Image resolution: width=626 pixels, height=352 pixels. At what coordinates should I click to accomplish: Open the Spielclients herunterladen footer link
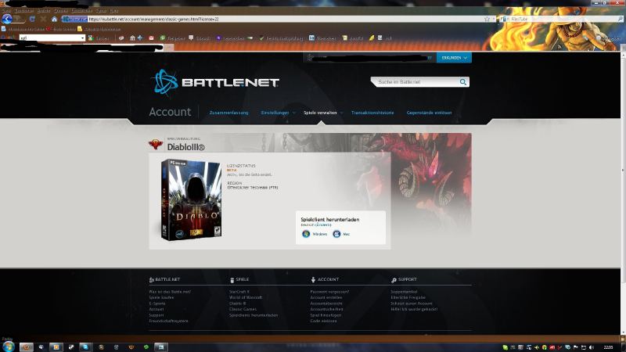(254, 315)
